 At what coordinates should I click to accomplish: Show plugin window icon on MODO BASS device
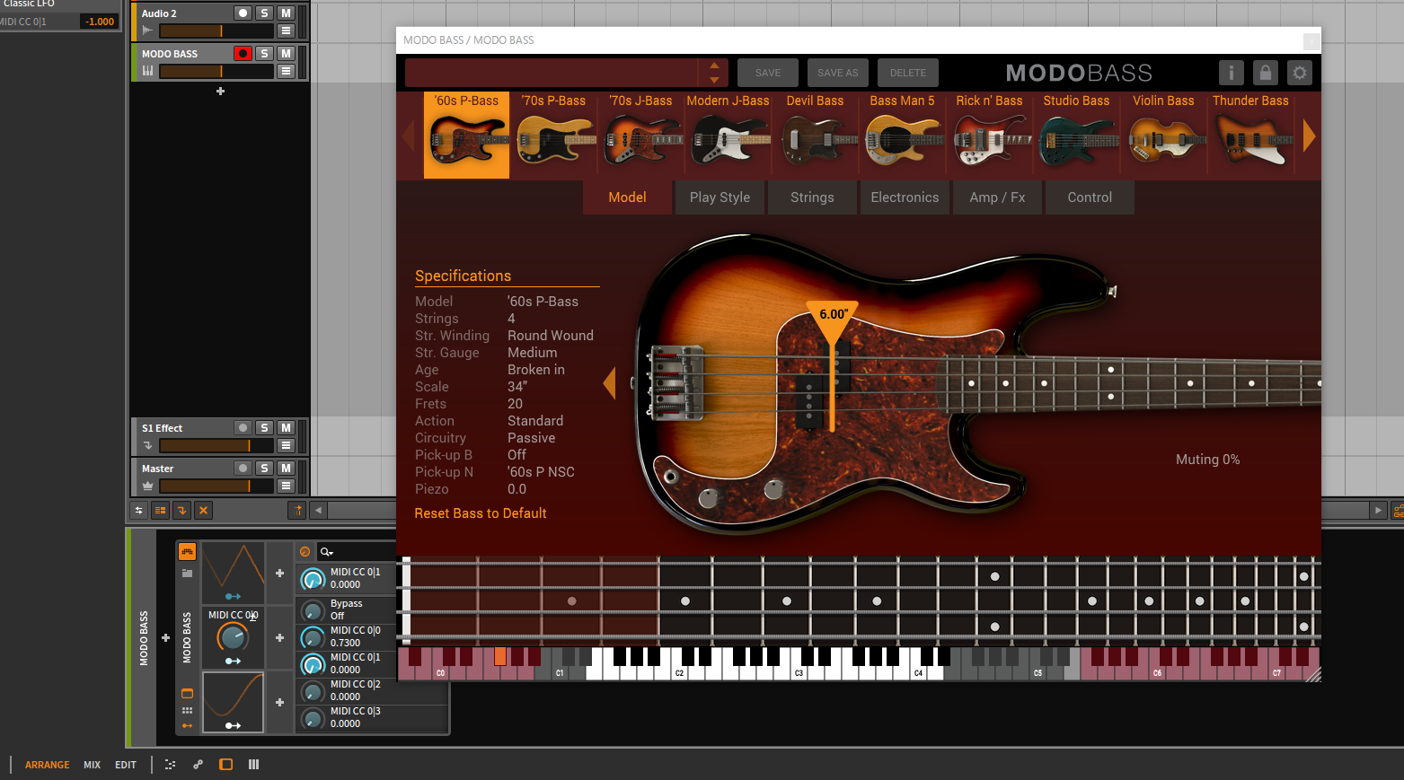187,693
